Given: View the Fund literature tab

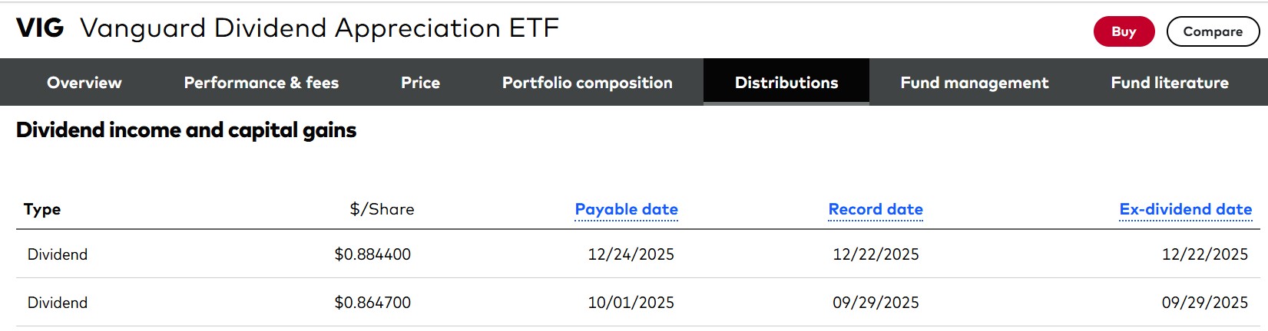Looking at the screenshot, I should pyautogui.click(x=1170, y=82).
